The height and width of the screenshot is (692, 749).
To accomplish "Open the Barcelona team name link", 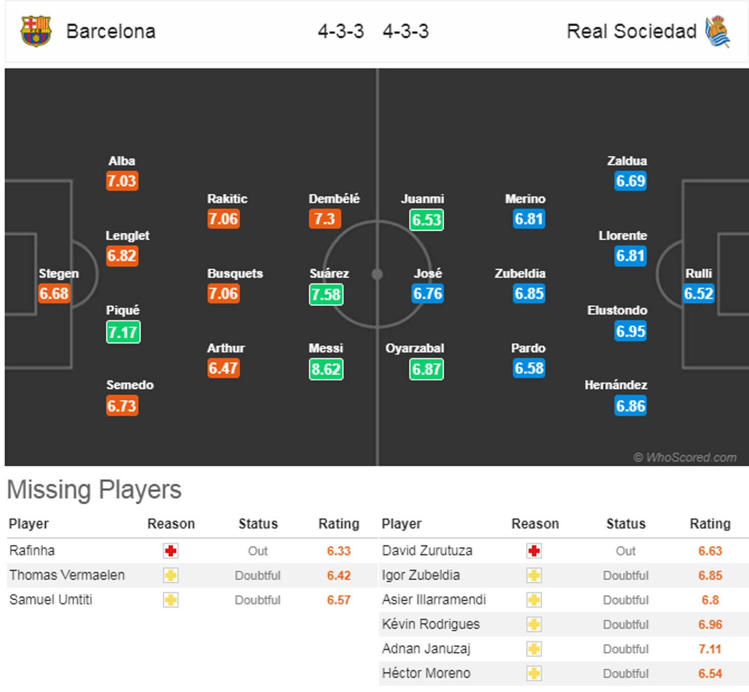I will pos(111,31).
